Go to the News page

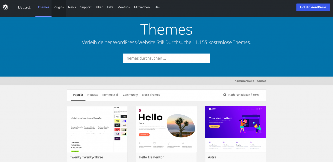click(72, 7)
